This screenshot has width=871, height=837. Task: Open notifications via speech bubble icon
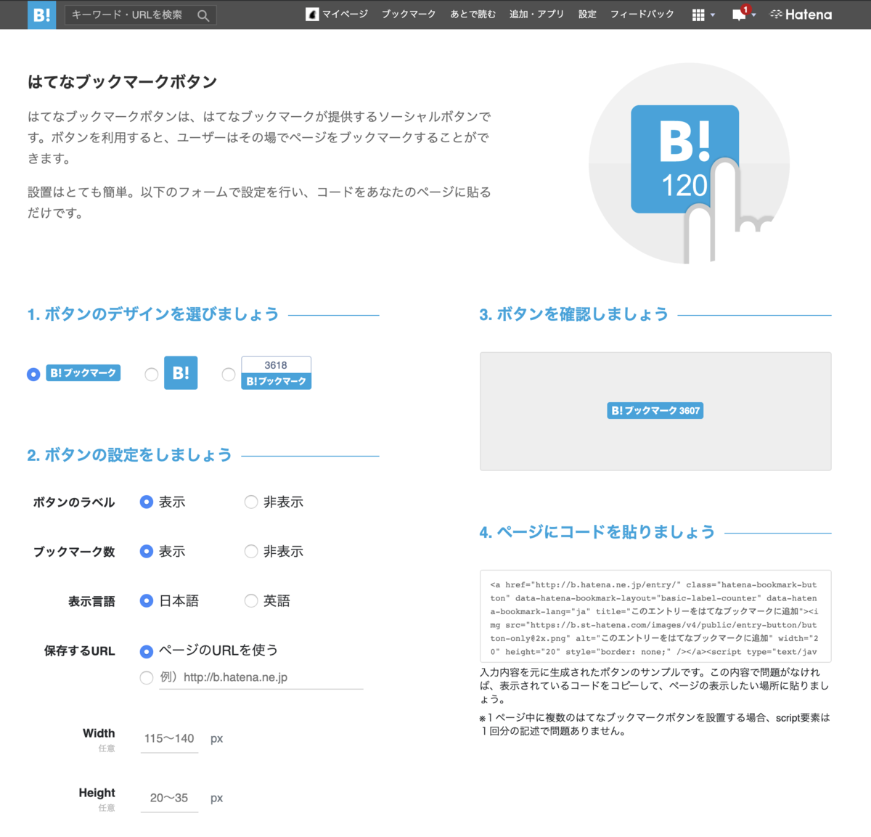coord(738,15)
